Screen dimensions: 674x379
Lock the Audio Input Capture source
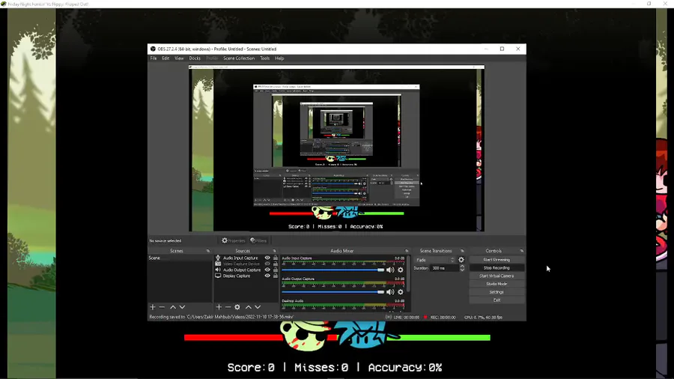[276, 258]
